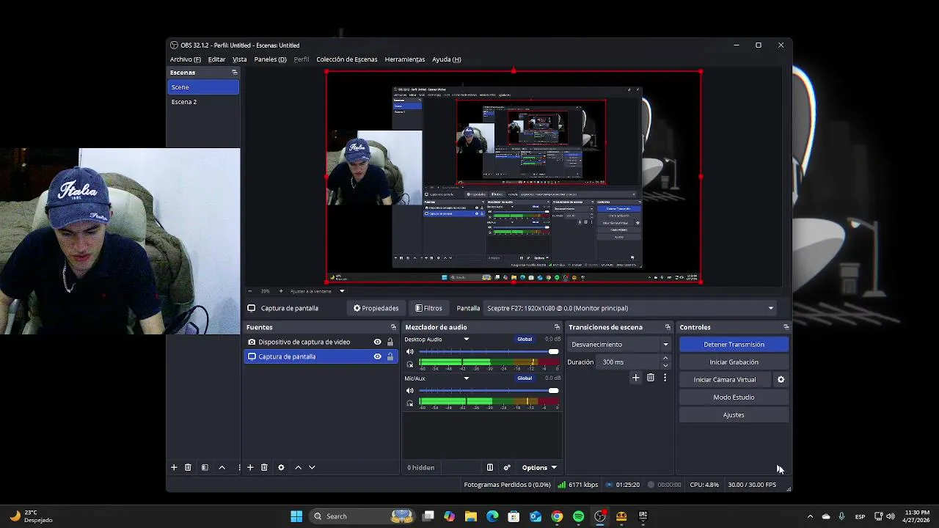Image resolution: width=939 pixels, height=528 pixels.
Task: Zoom in the preview with plus icon
Action: (x=280, y=291)
